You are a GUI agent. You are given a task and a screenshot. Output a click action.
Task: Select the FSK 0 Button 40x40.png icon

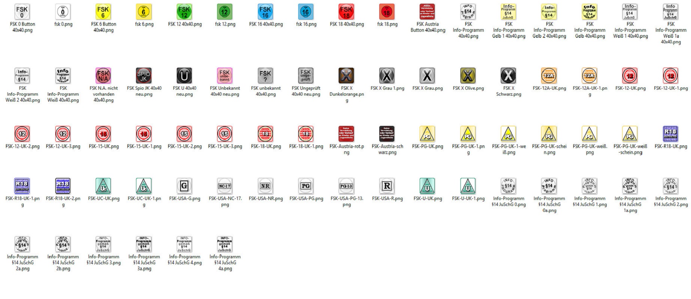tap(22, 12)
